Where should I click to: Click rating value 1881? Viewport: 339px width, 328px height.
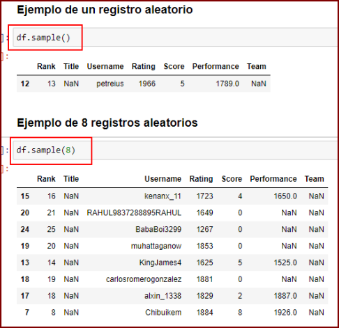[205, 279]
